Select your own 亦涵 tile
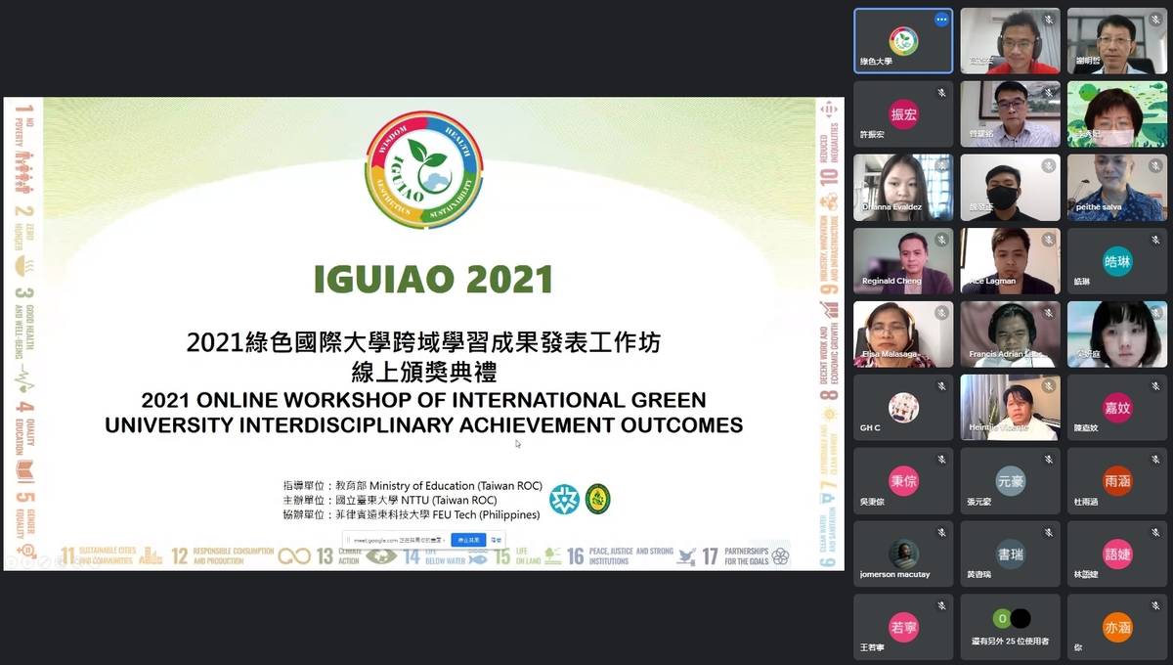1173x665 pixels. pos(1116,628)
